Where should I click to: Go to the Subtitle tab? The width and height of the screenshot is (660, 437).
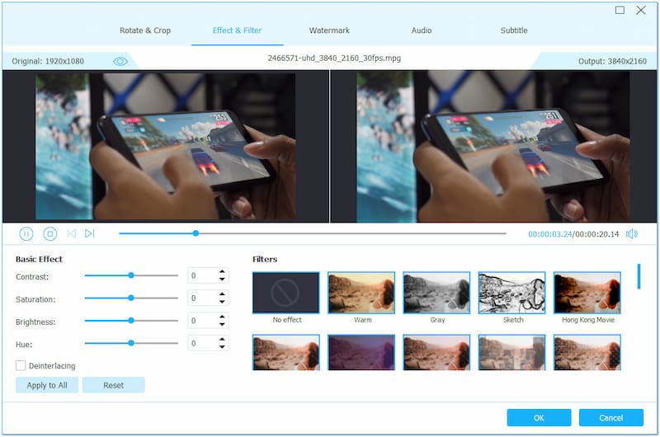[514, 31]
